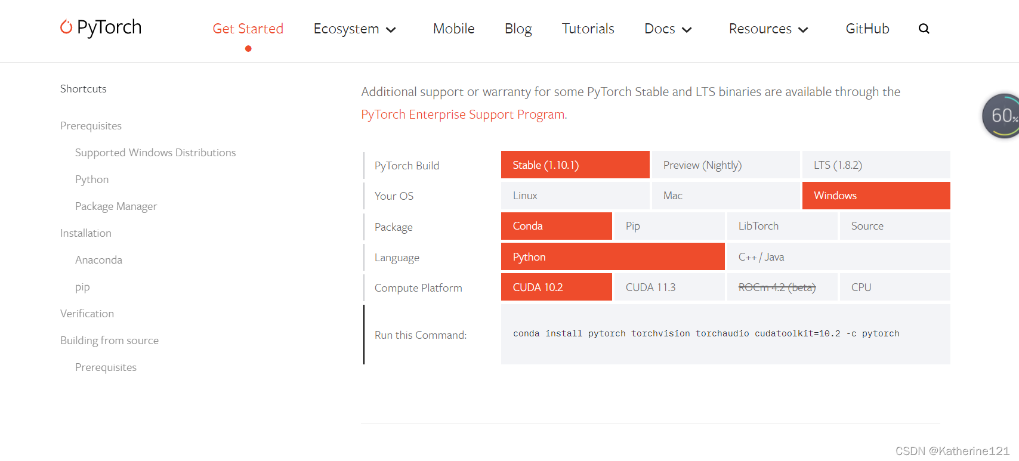Choose C++ / Java language option
The image size is (1019, 461).
839,256
